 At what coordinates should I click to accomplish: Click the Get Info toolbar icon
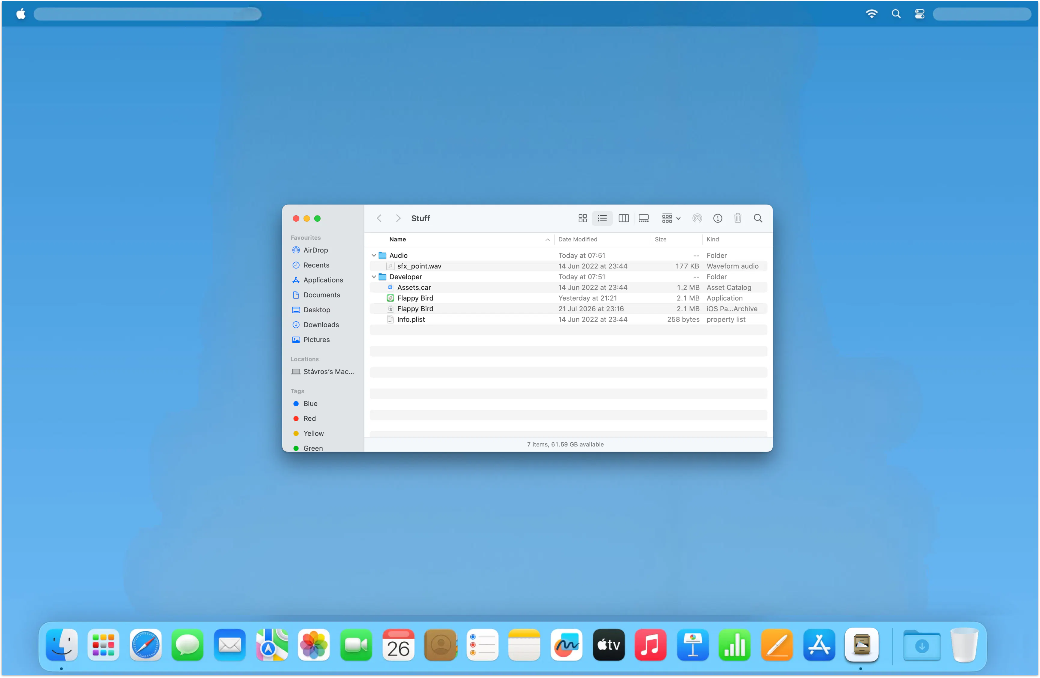[717, 218]
